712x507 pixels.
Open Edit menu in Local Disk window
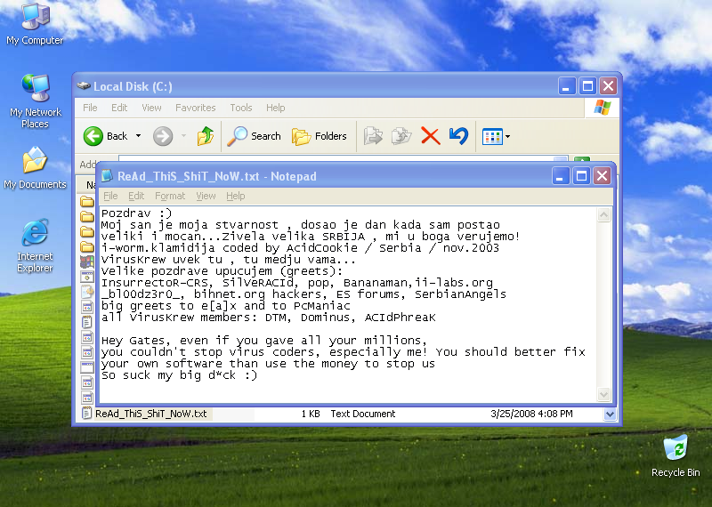click(119, 108)
